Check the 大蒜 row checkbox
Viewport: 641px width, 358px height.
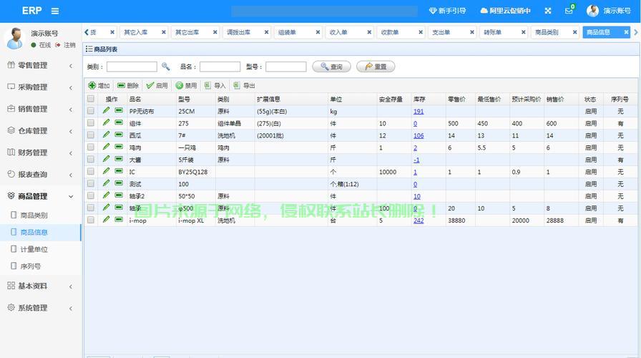coord(91,159)
